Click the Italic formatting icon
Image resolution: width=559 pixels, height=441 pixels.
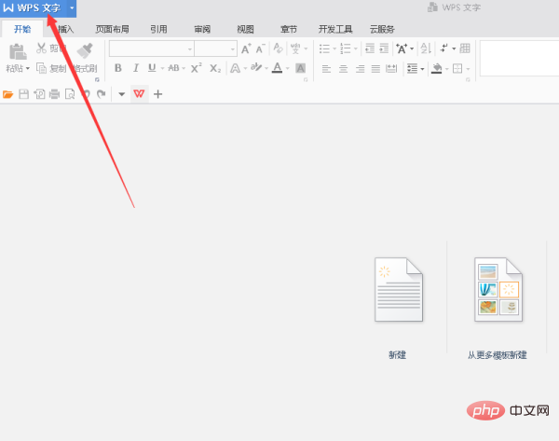coord(135,68)
